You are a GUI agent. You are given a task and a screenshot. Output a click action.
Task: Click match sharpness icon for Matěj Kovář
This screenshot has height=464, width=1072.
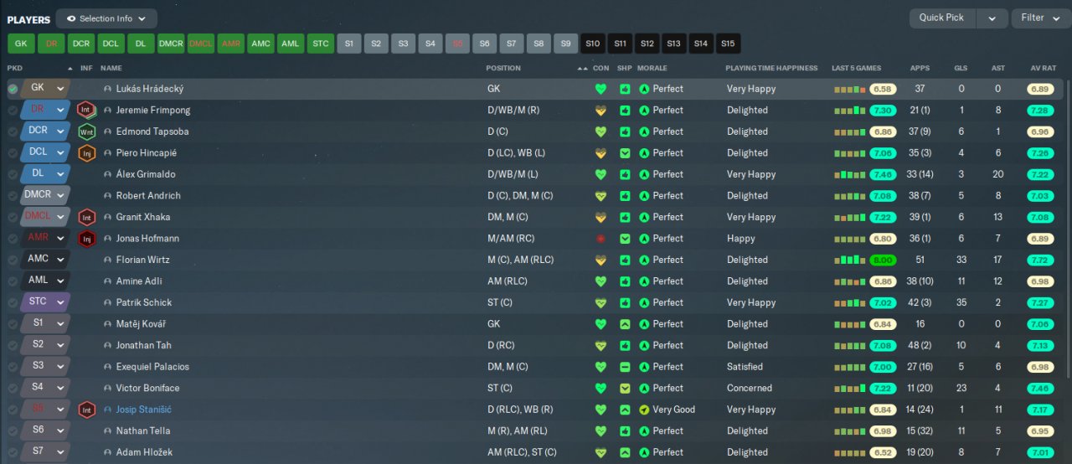pos(625,324)
